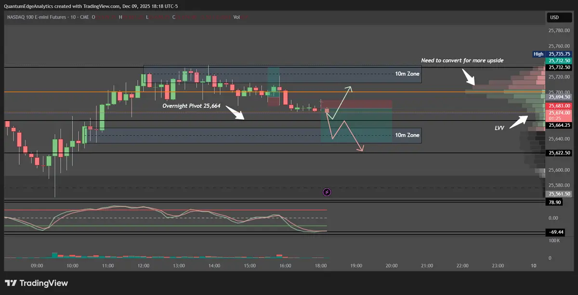Click the 14:00 time axis label
Viewport: 578px width, 295px height.
coord(214,265)
